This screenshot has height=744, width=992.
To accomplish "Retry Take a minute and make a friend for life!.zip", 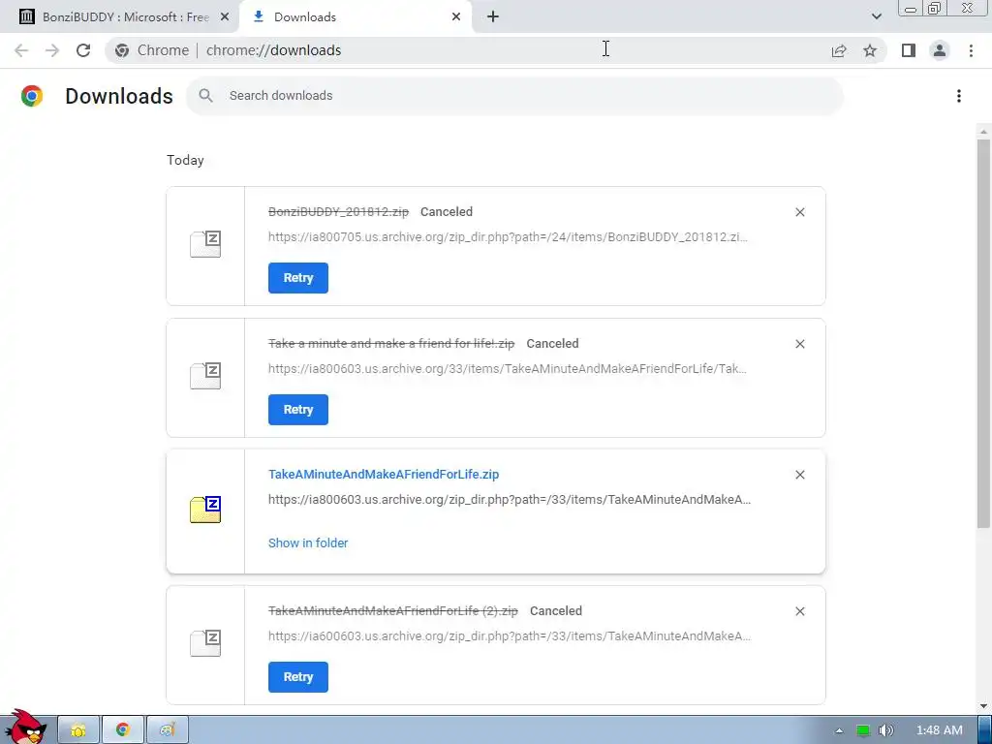I will tap(298, 410).
